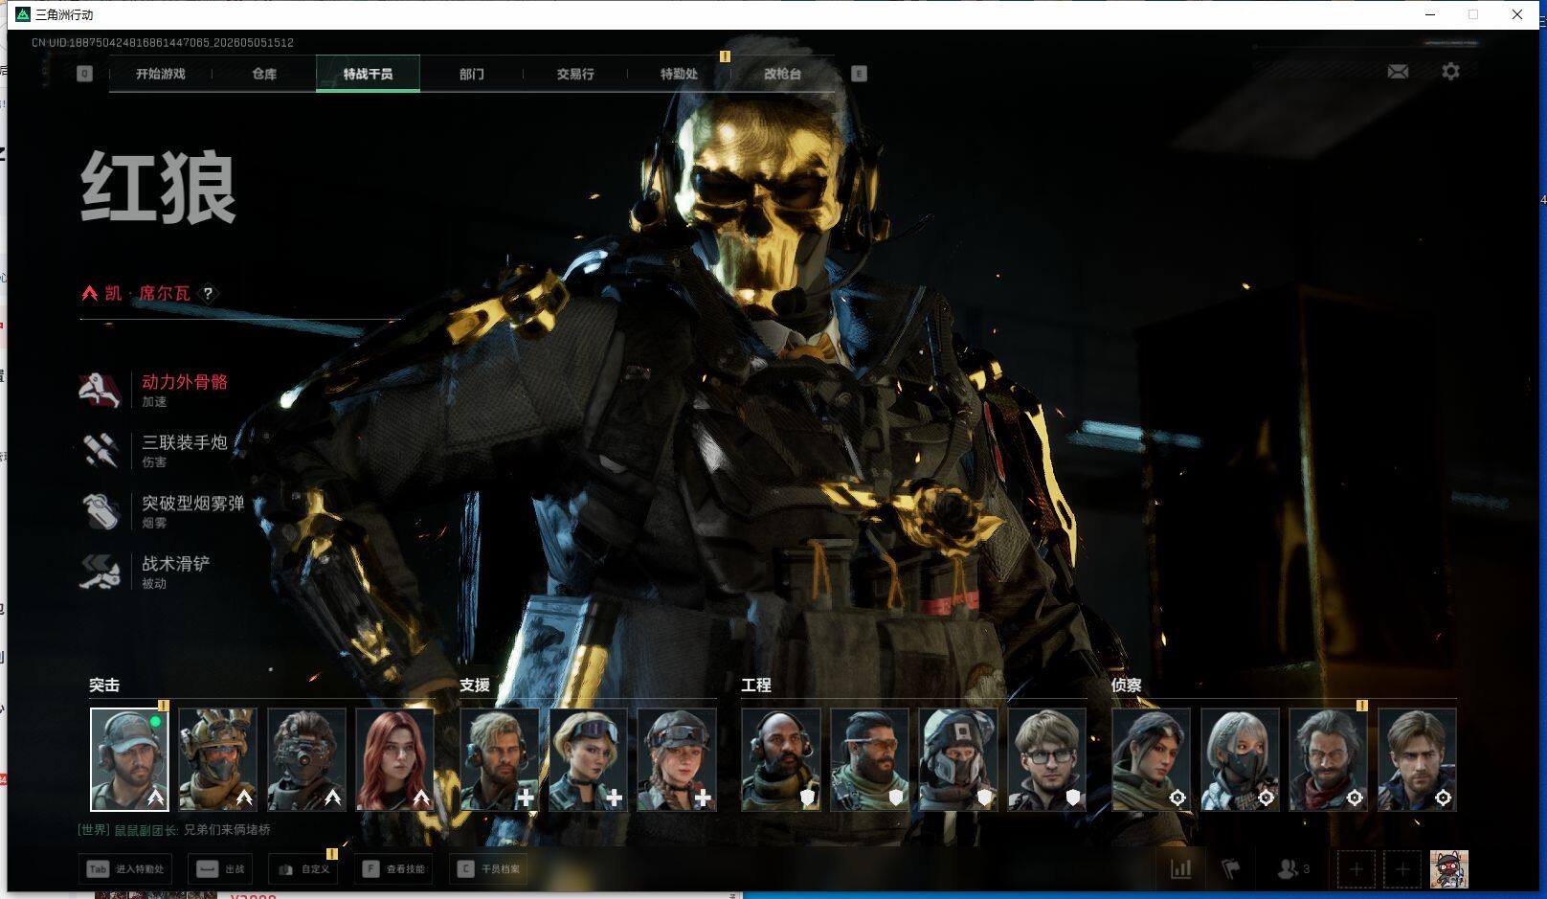Click the 出战 deploy button
1547x899 pixels.
(220, 869)
